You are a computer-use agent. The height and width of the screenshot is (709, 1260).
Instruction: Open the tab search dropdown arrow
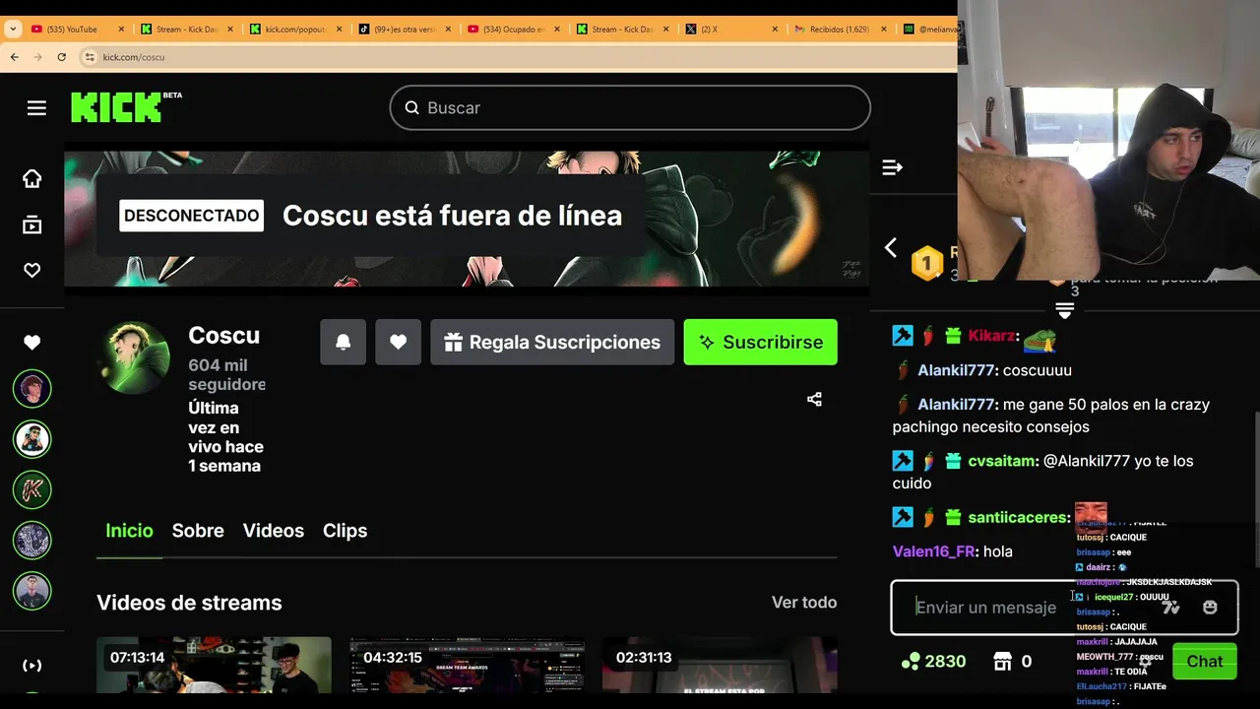[13, 30]
